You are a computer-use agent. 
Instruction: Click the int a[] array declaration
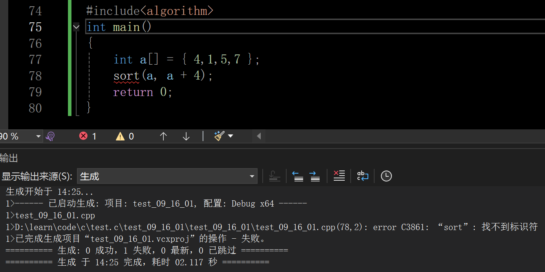(187, 60)
